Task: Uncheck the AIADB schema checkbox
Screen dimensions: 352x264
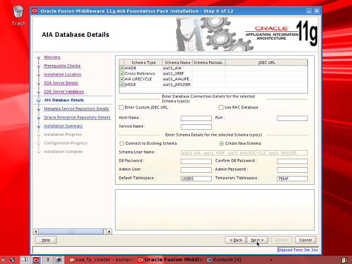Action: 122,68
